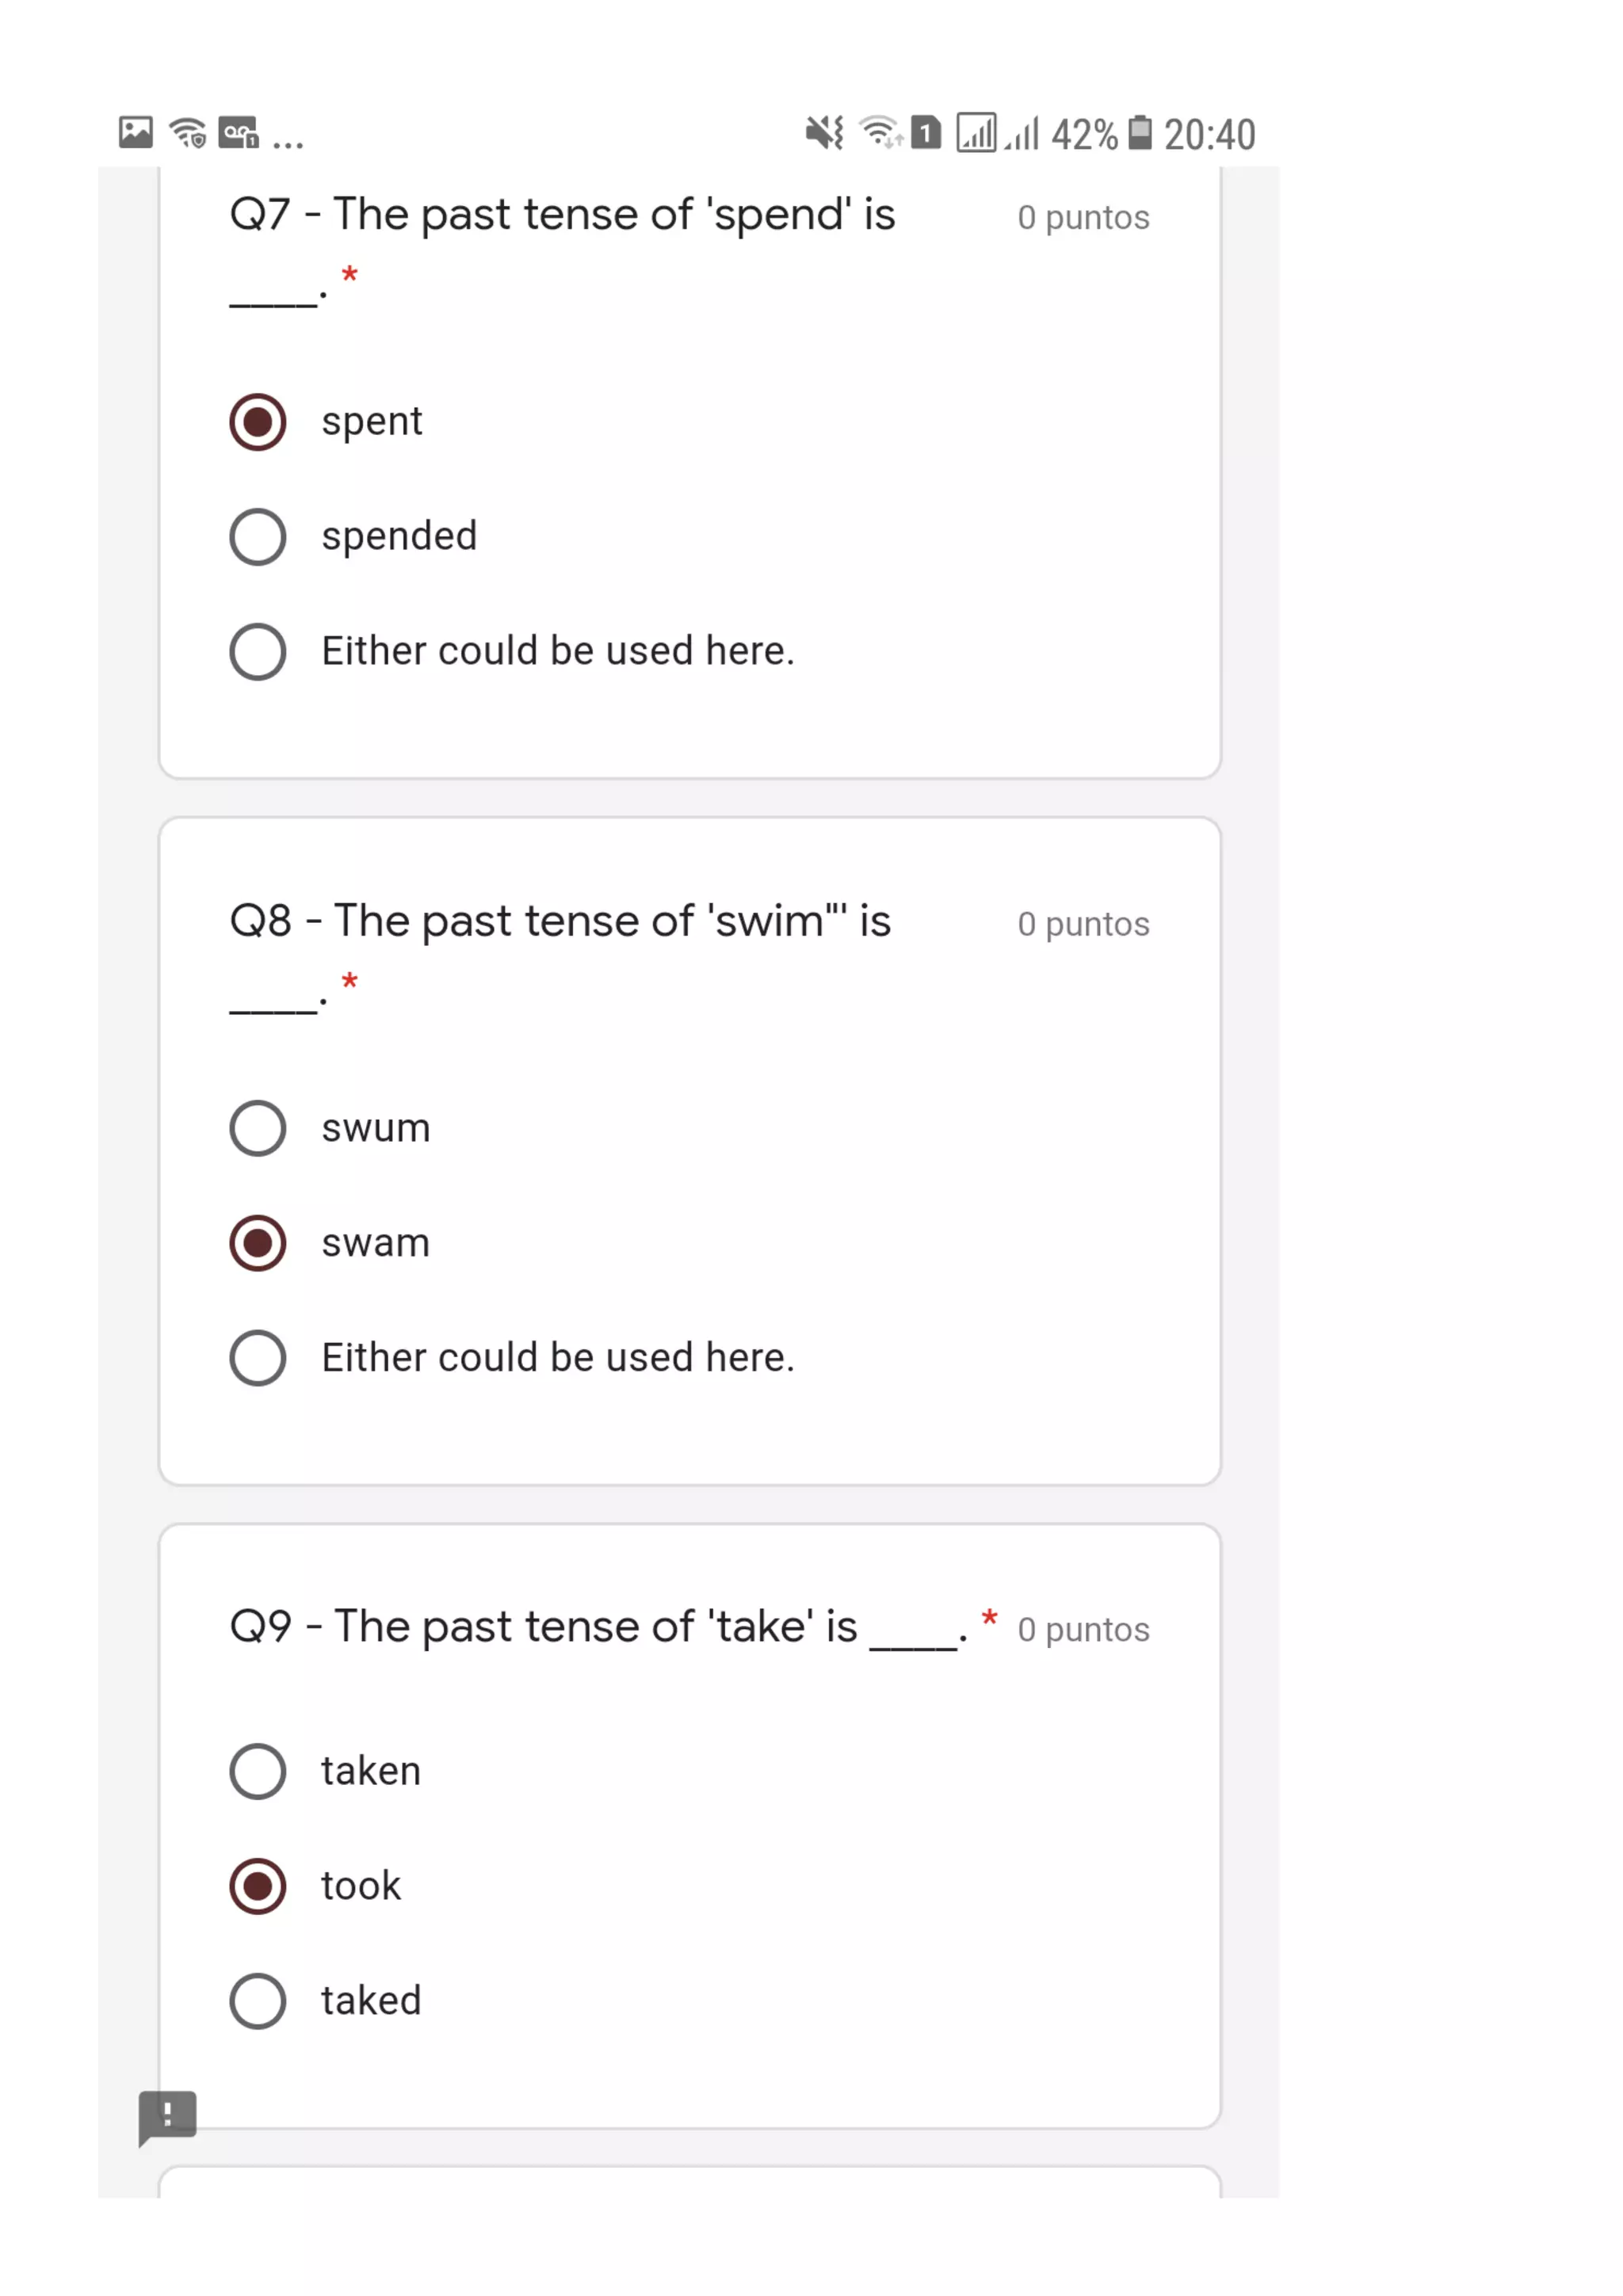Tap the report problem feedback icon

167,2115
